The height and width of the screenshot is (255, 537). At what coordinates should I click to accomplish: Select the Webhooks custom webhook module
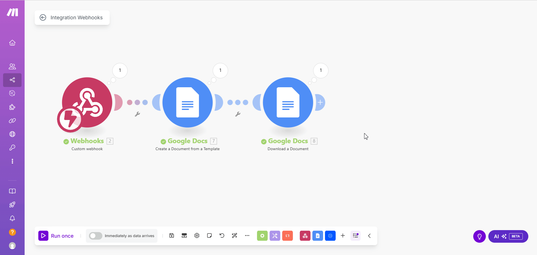click(x=87, y=102)
